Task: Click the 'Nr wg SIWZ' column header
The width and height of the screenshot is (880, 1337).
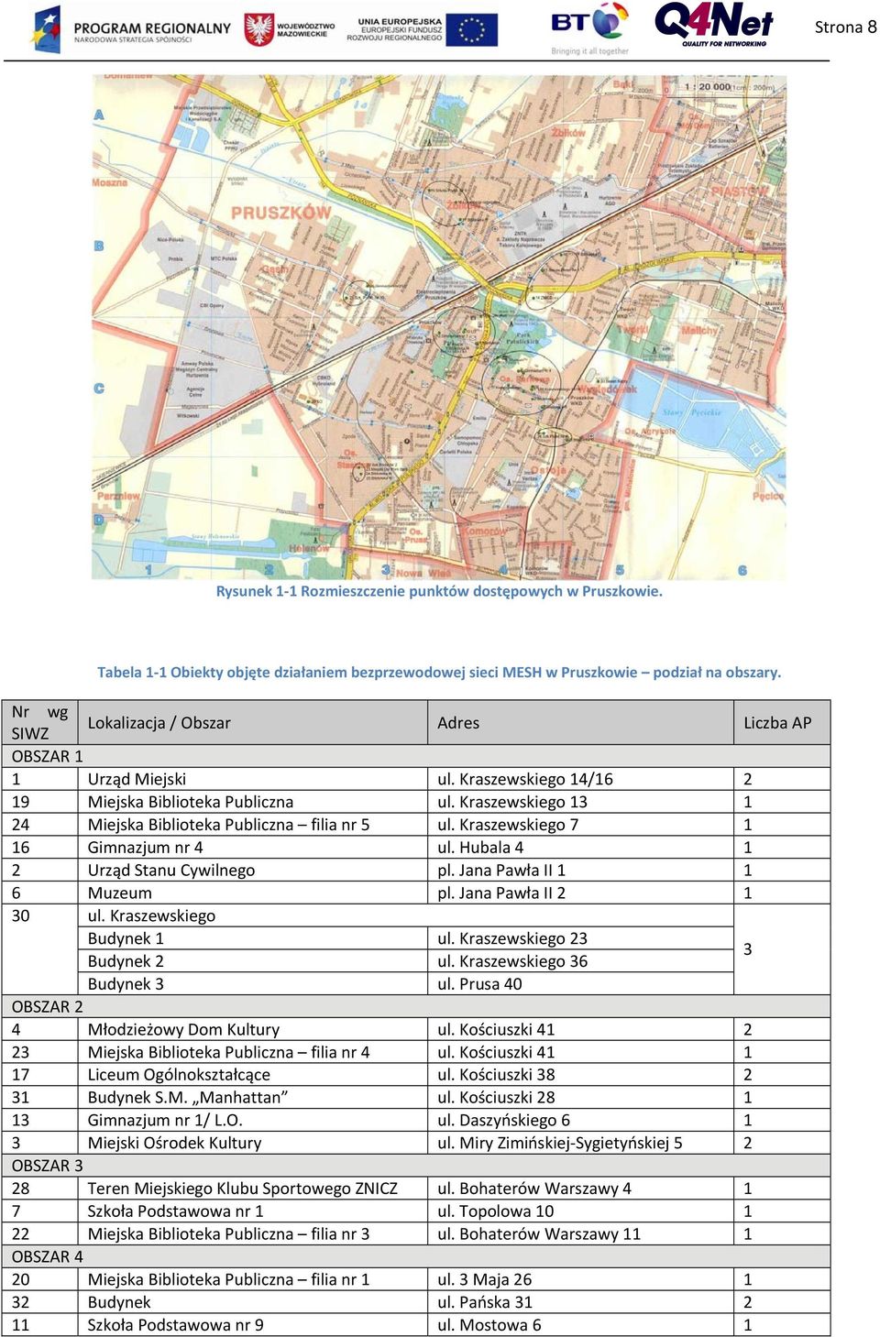Action: [40, 722]
